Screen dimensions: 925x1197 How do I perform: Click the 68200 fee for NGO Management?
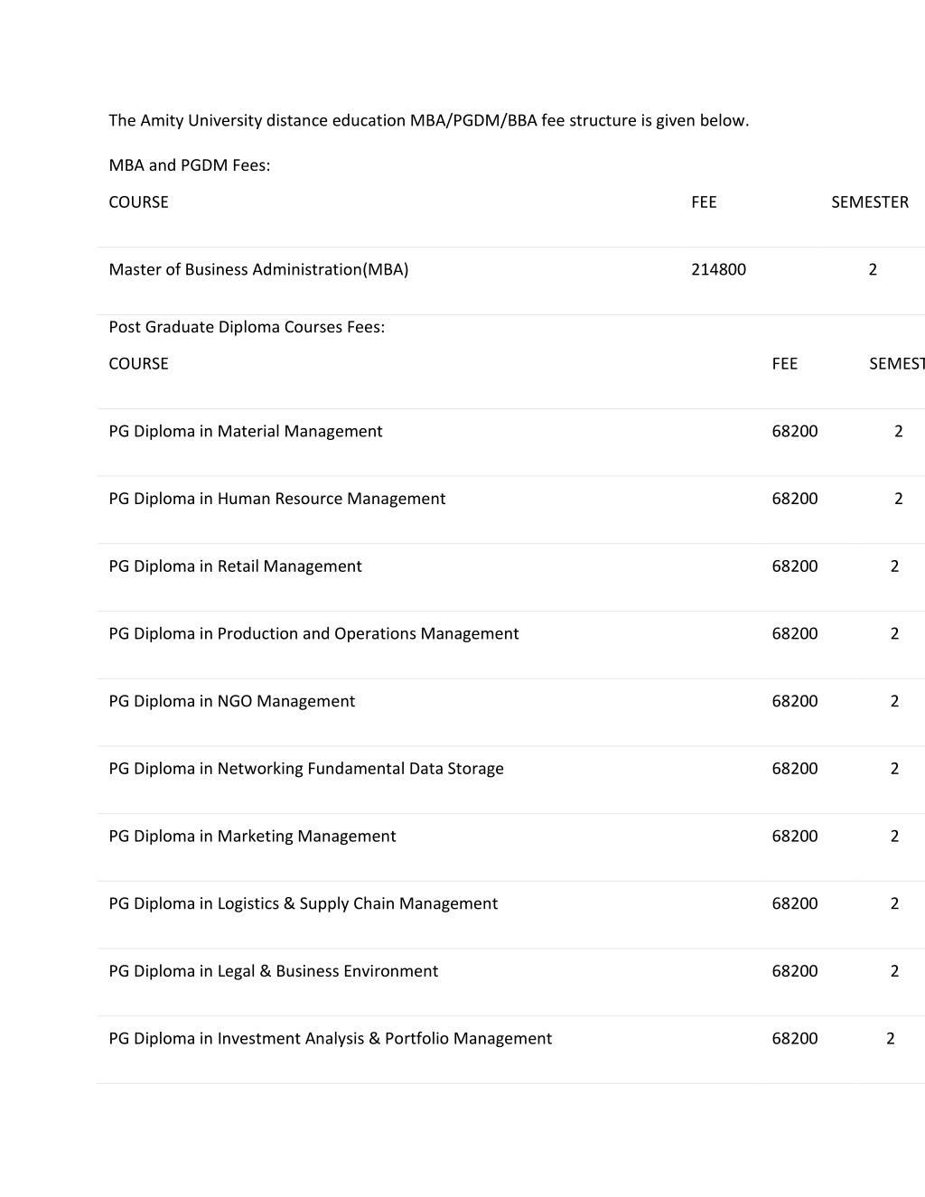(x=795, y=701)
